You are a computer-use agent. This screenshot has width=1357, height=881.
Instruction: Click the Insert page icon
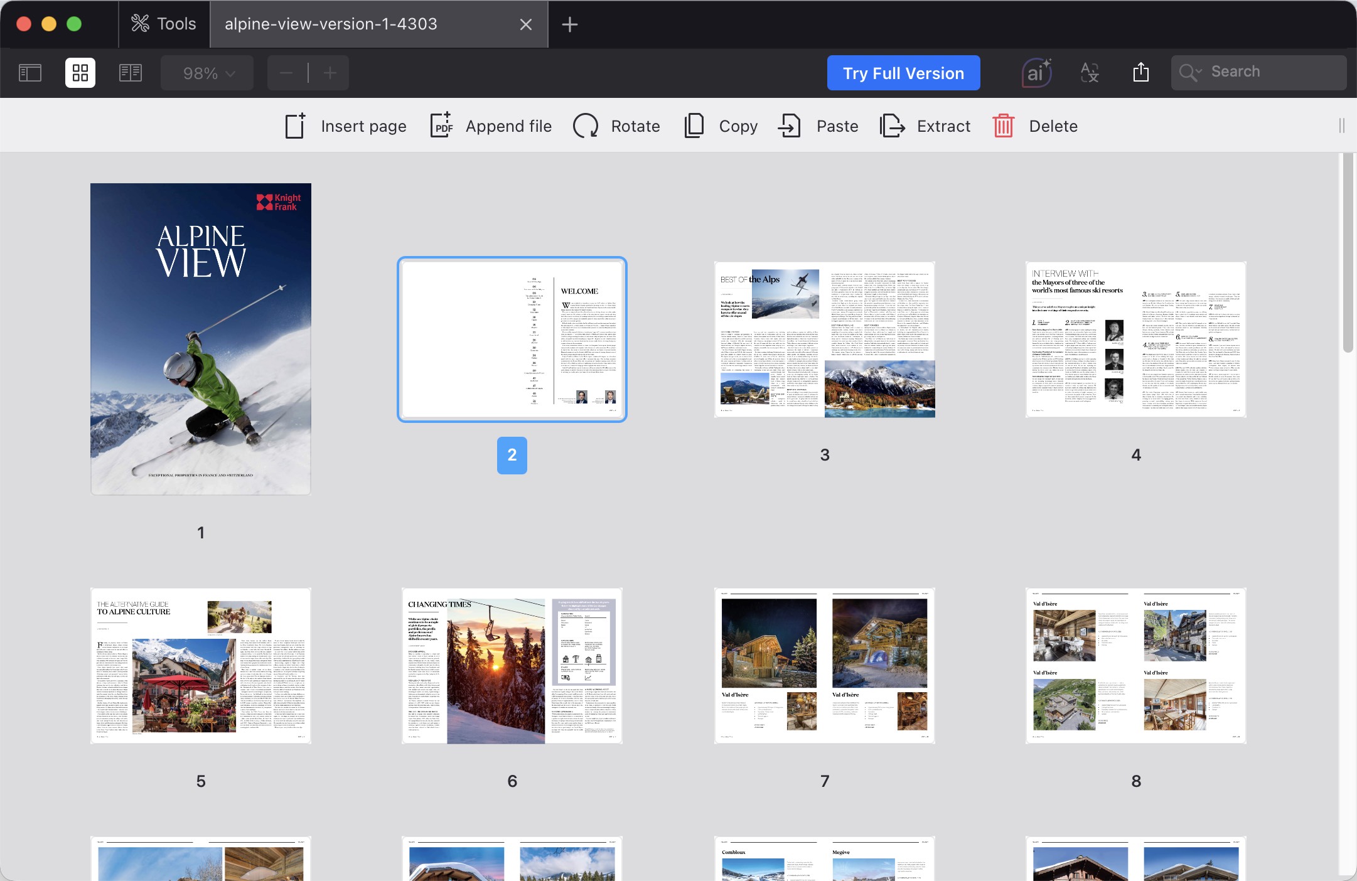(295, 125)
